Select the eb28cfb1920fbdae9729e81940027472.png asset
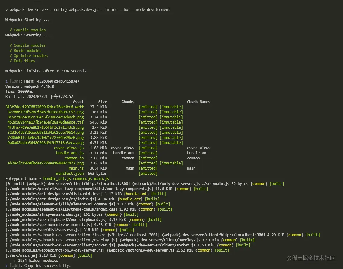 pos(46,163)
